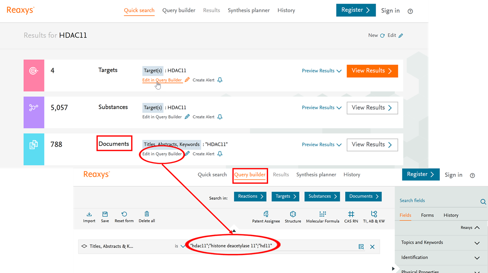Select the Molecular Formula icon
This screenshot has height=273, width=488.
click(x=322, y=214)
